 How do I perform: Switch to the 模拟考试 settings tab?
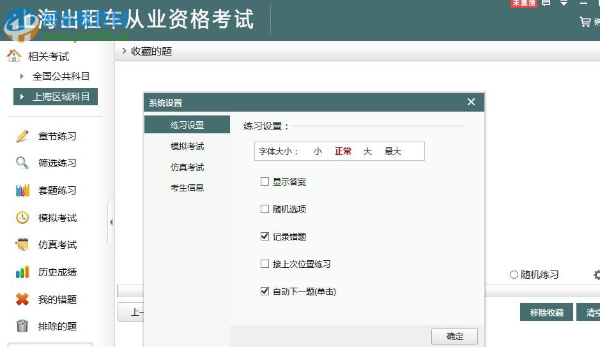187,146
